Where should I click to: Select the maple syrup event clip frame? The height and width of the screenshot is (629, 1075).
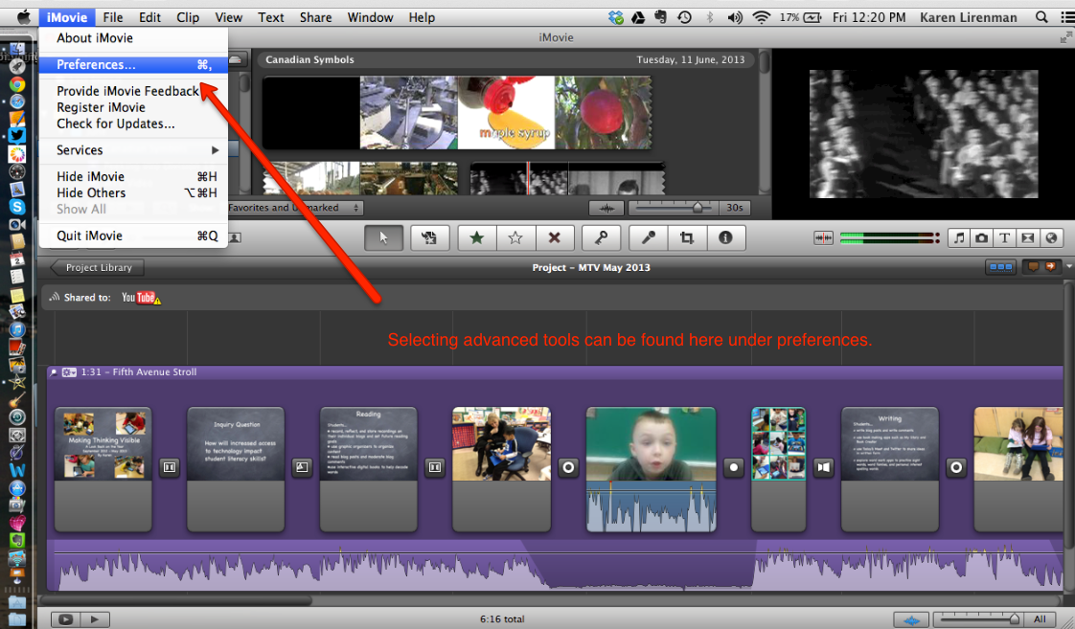506,112
